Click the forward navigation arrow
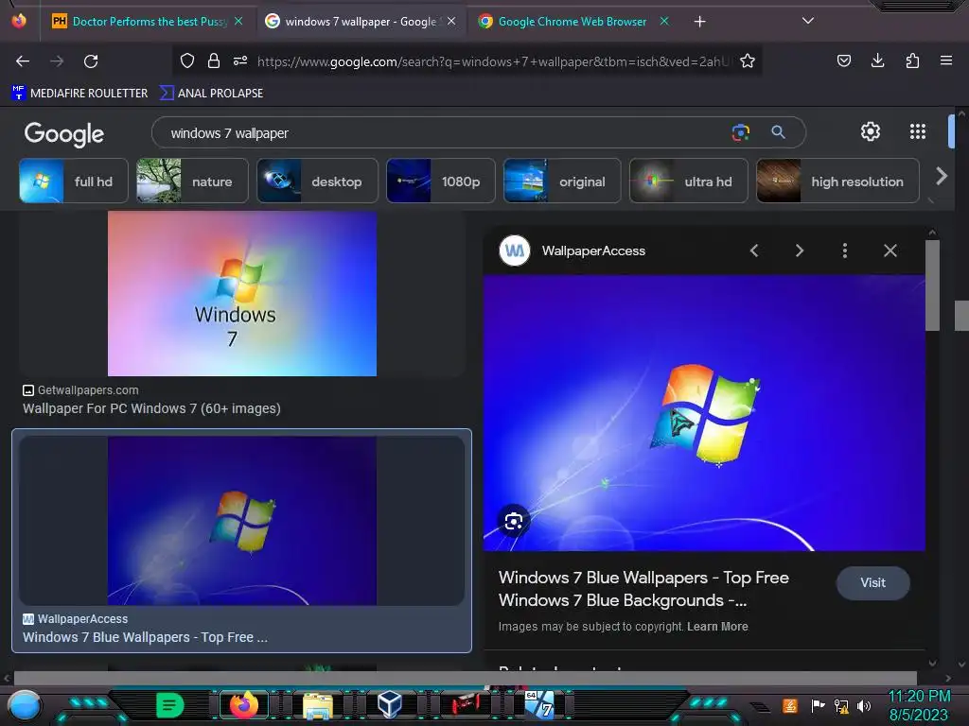 pyautogui.click(x=57, y=61)
